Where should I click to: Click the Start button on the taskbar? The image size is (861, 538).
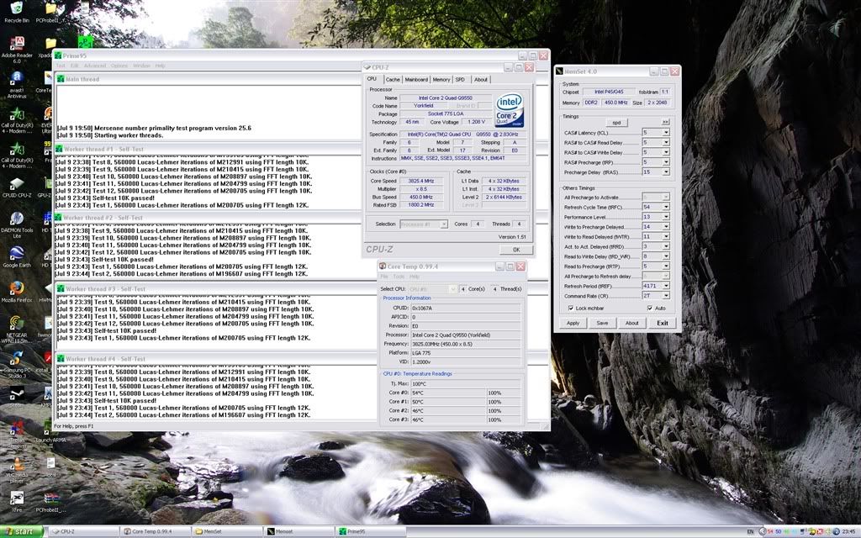click(x=22, y=531)
